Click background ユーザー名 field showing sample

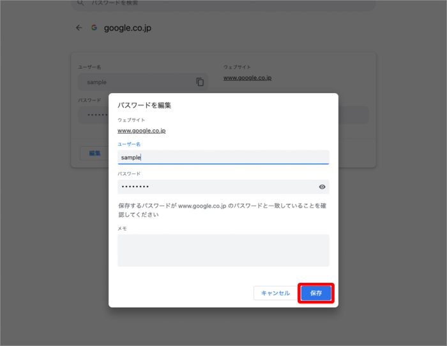pos(134,82)
